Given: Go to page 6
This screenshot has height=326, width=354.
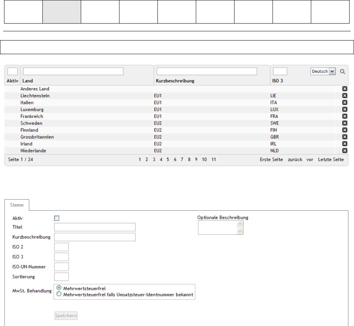Looking at the screenshot, I should point(175,160).
